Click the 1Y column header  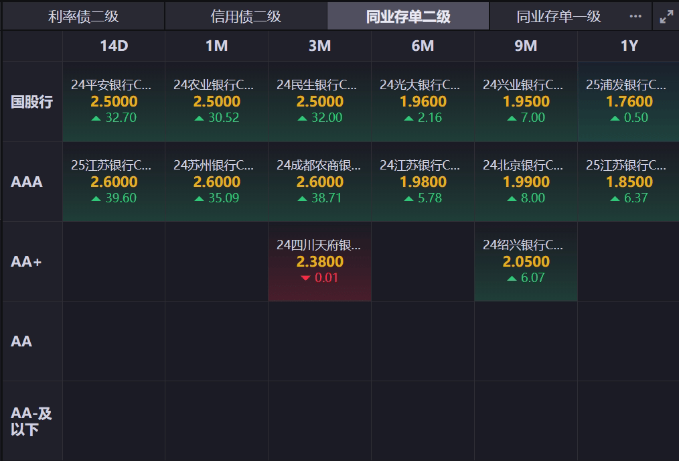tap(629, 46)
